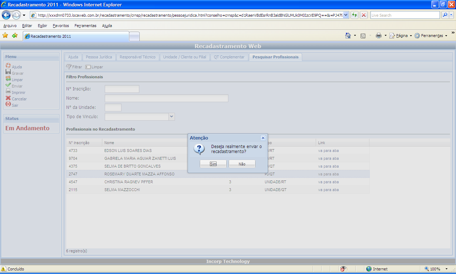This screenshot has height=274, width=456.
Task: Open the Favoritos menu
Action: [61, 26]
